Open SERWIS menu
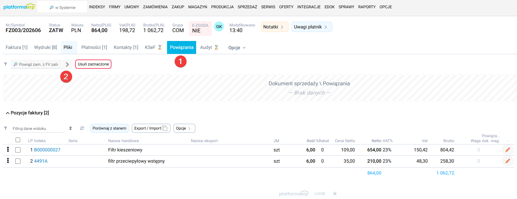 pyautogui.click(x=268, y=7)
